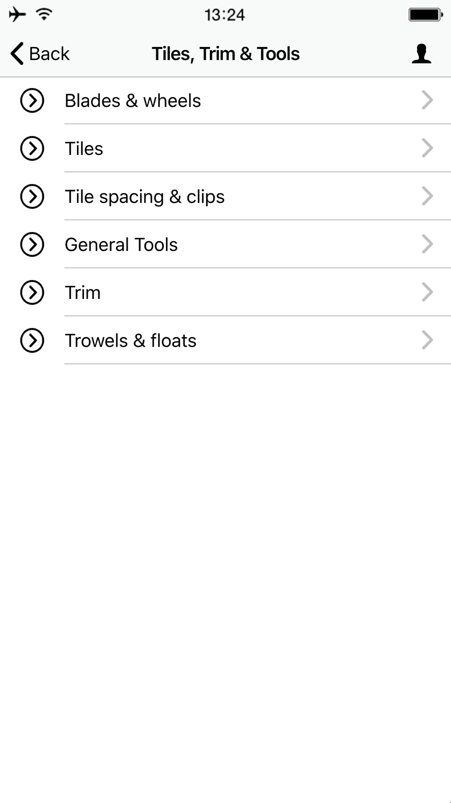Screen dimensions: 451x803
Task: Open the Trowels & floats label
Action: [130, 341]
